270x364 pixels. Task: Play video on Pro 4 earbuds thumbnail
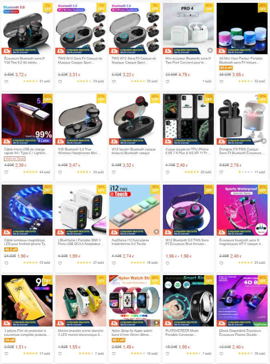(x=210, y=50)
